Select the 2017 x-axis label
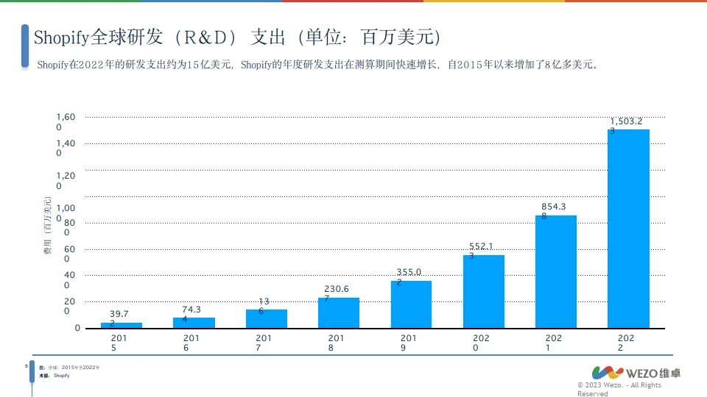This screenshot has height=397, width=707. tap(264, 343)
